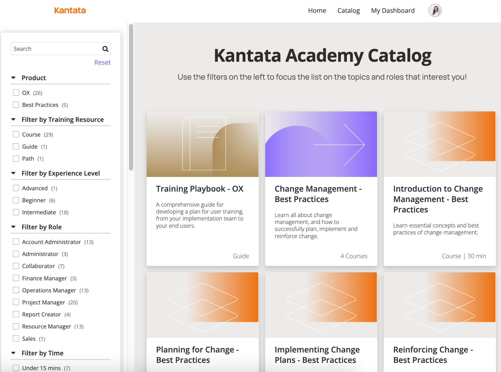
Task: Open Reinforcing Change card thumbnail
Action: tap(440, 305)
